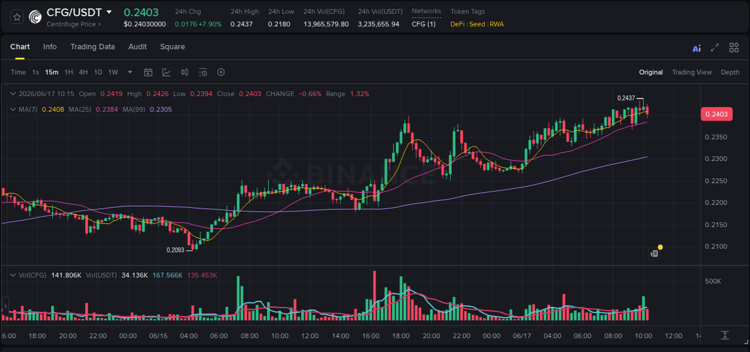
Task: Click the Range 1.32% value
Action: (x=359, y=94)
